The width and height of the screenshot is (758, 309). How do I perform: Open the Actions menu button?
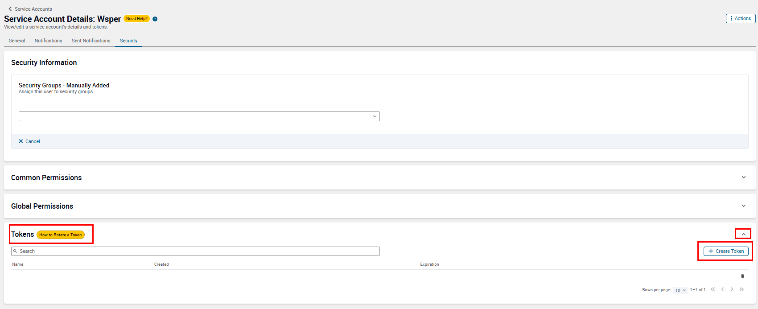741,18
